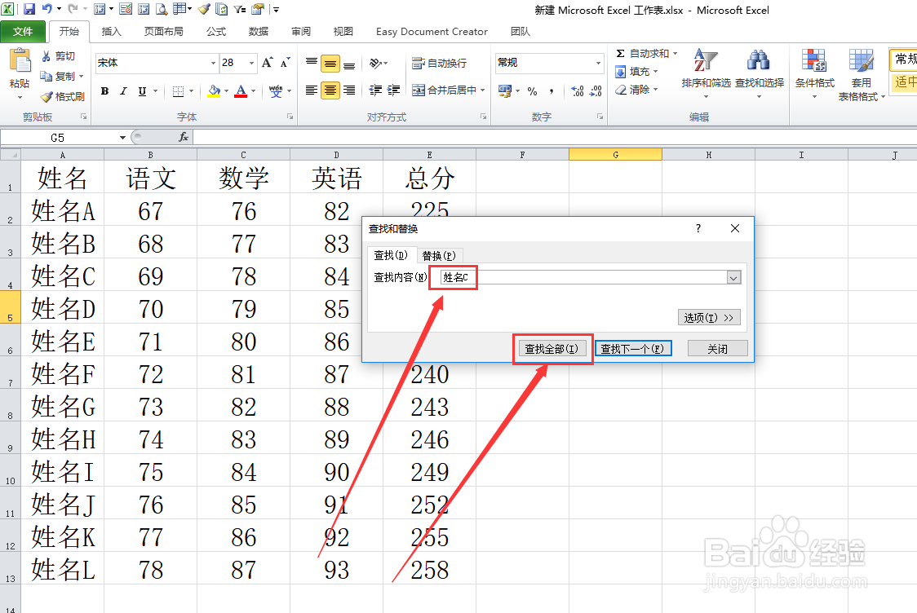
Task: Switch to 公式 Formulas tab
Action: pos(216,32)
